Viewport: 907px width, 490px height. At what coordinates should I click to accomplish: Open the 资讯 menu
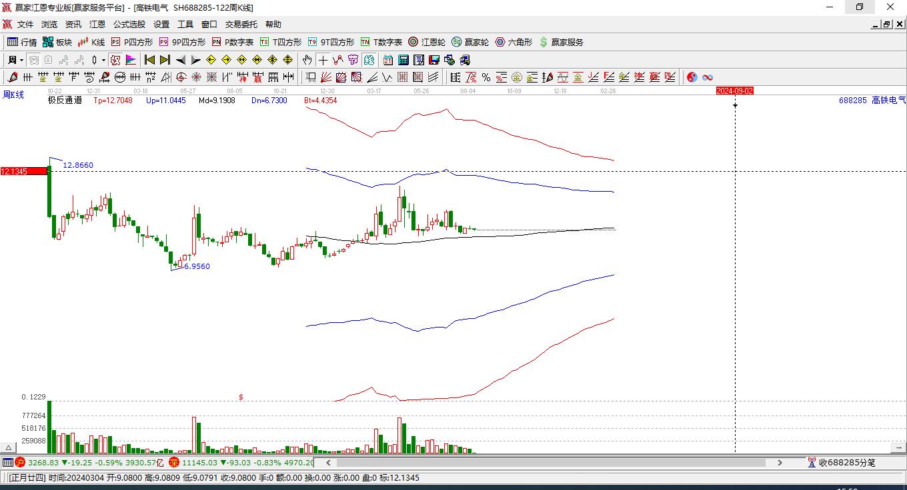(73, 25)
